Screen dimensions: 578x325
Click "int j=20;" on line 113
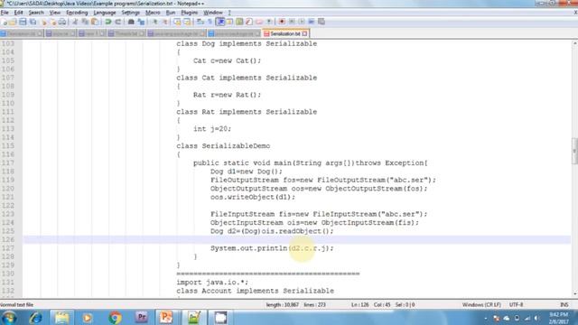[x=212, y=129]
